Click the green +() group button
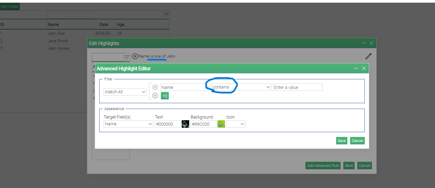The width and height of the screenshot is (435, 188). tap(165, 96)
